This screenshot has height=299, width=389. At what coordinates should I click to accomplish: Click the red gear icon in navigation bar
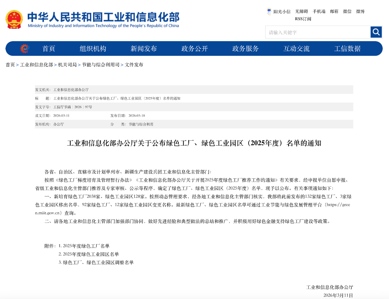(x=24, y=49)
